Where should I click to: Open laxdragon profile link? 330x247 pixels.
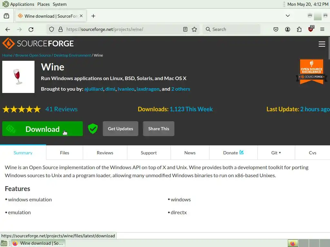[148, 89]
